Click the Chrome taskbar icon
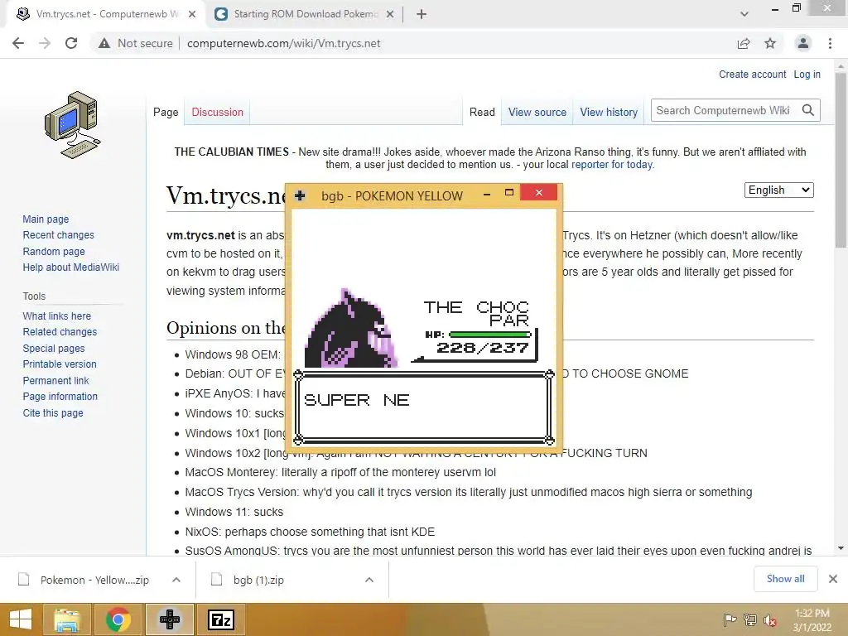 118,619
